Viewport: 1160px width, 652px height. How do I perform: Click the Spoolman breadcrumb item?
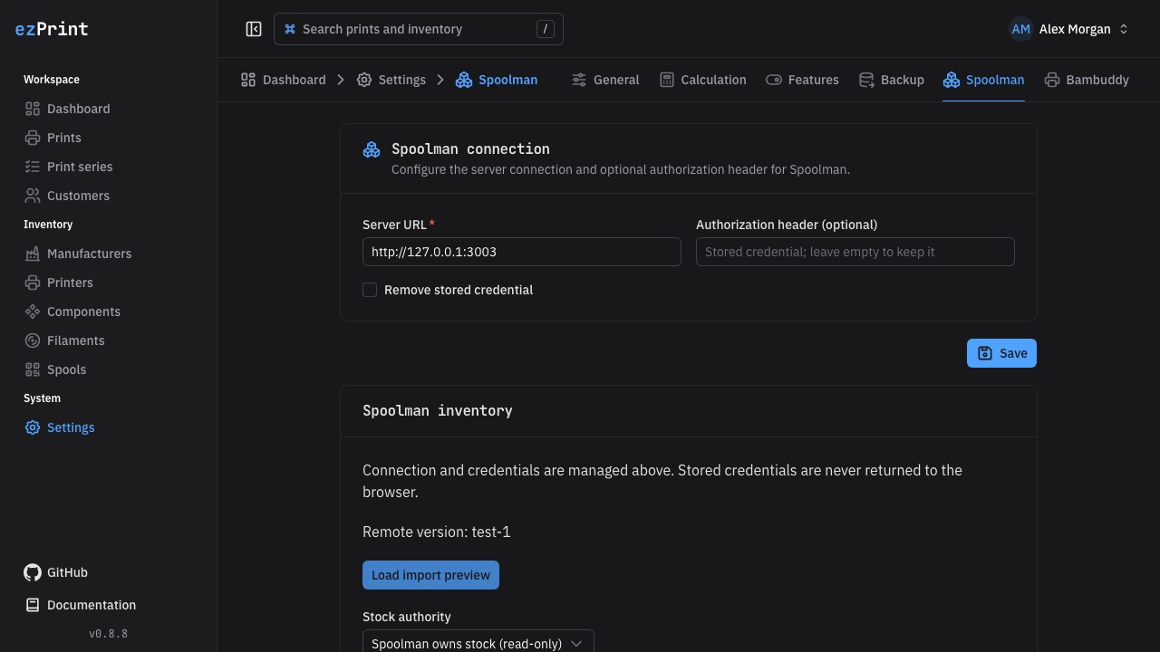497,80
